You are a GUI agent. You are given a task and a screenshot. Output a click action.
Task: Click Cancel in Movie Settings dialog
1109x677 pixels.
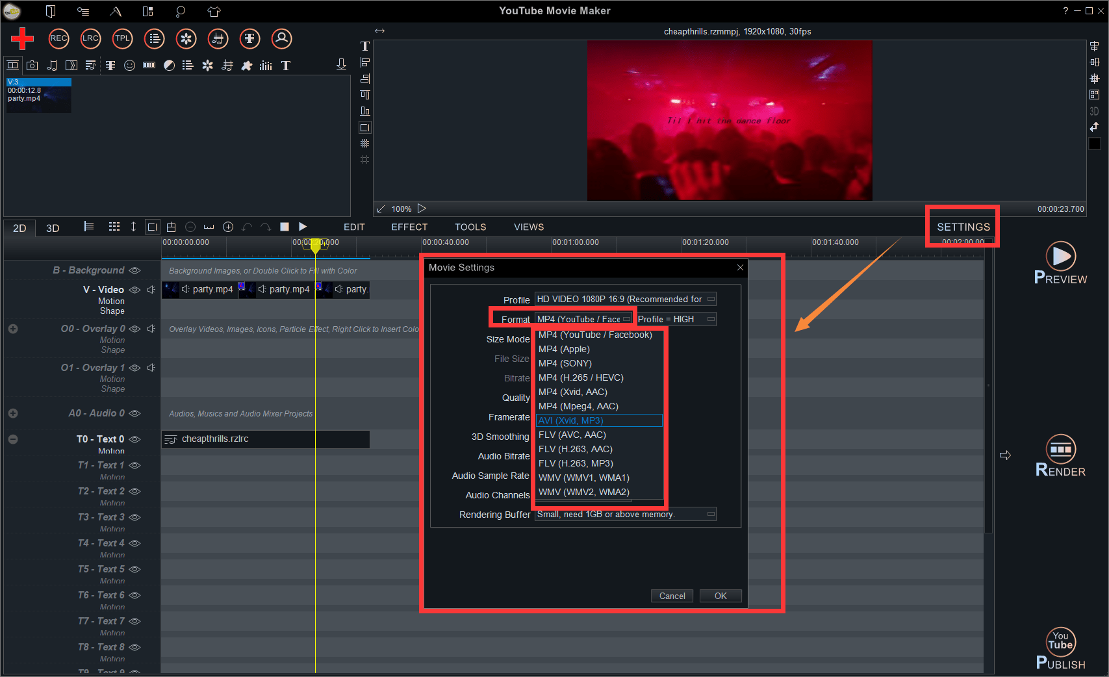coord(672,596)
